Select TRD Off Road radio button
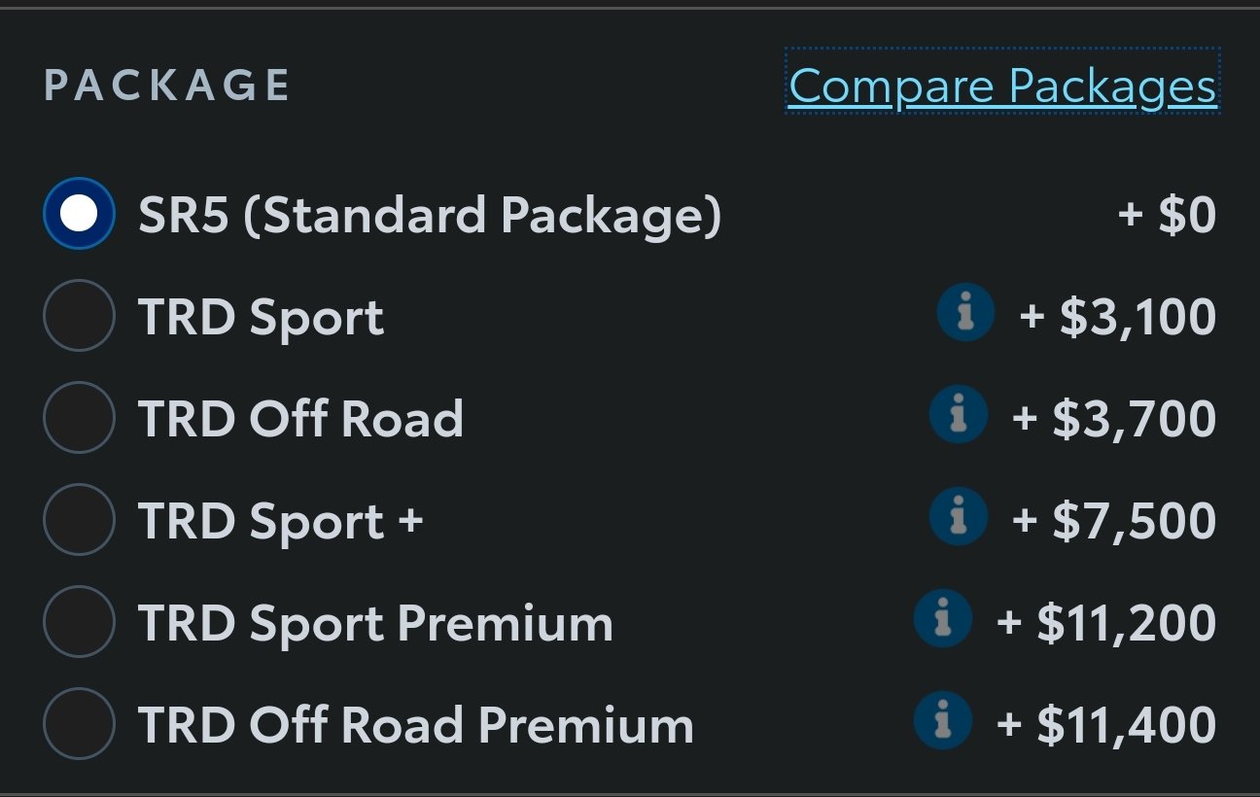 click(x=80, y=417)
